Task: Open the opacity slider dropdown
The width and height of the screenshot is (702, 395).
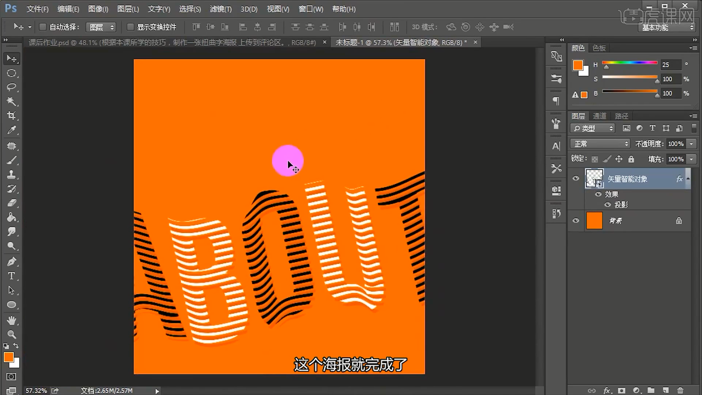Action: [691, 144]
